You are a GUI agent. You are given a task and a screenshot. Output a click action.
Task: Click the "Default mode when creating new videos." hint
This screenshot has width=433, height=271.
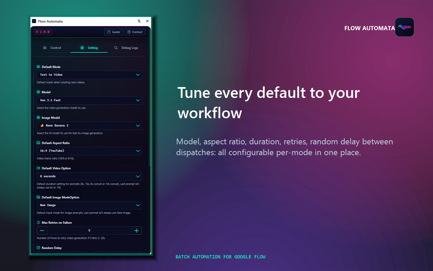click(x=61, y=82)
